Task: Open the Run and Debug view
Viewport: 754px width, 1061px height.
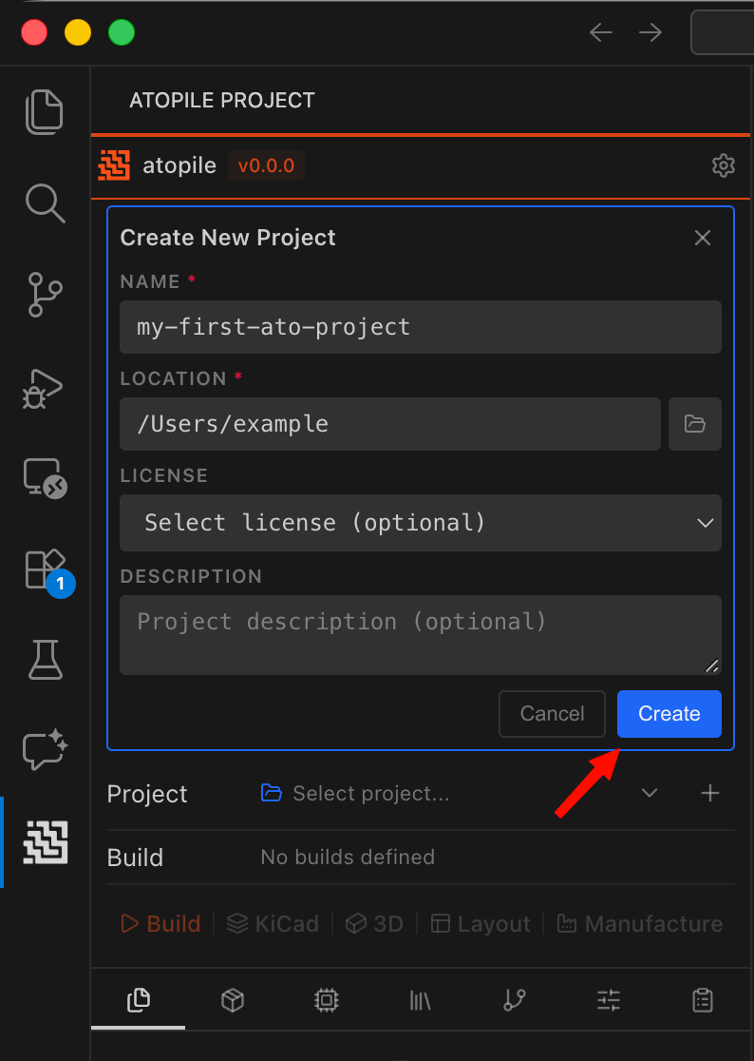Action: 45,388
